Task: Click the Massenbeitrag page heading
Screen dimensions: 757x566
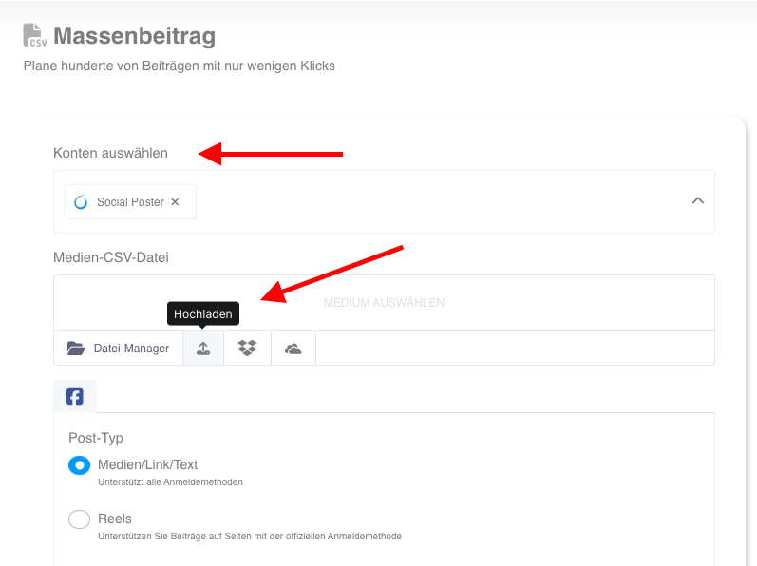Action: 134,36
